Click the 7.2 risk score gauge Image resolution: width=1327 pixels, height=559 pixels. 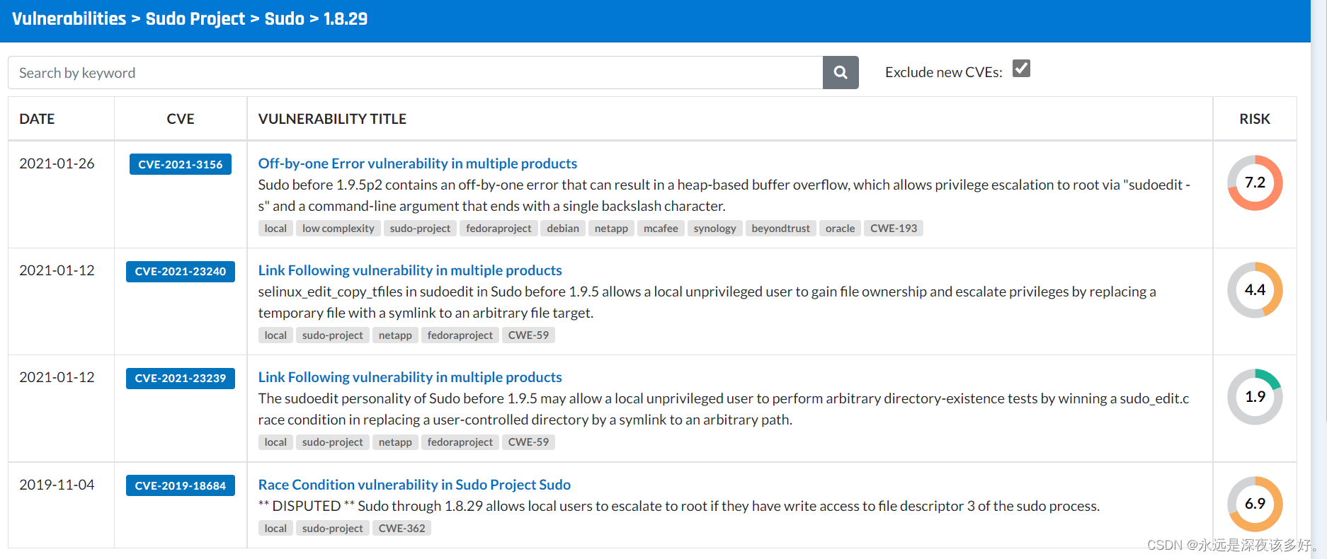tap(1255, 183)
